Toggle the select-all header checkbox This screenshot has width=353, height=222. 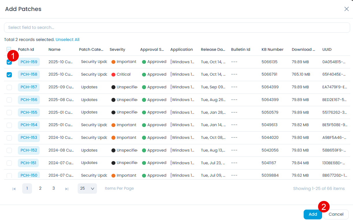click(9, 49)
